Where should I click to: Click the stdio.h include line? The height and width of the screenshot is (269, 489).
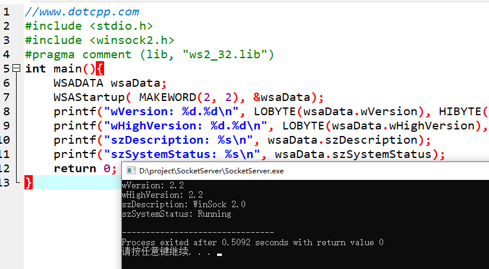point(89,26)
